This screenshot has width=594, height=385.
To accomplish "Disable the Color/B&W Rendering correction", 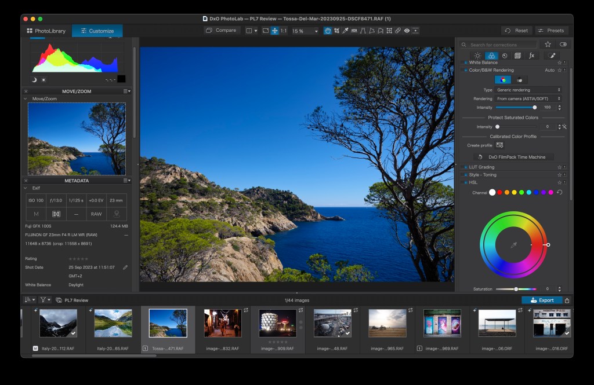I will (x=466, y=70).
